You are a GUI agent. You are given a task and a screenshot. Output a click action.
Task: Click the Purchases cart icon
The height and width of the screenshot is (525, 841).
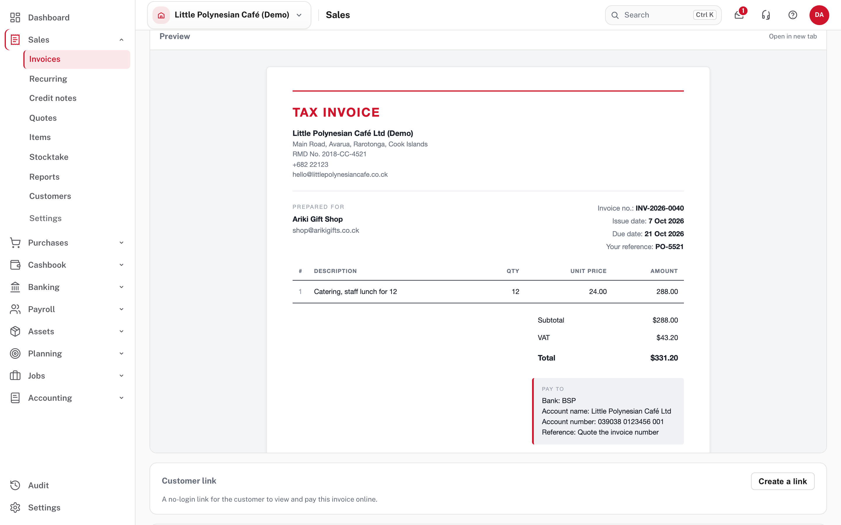coord(15,243)
